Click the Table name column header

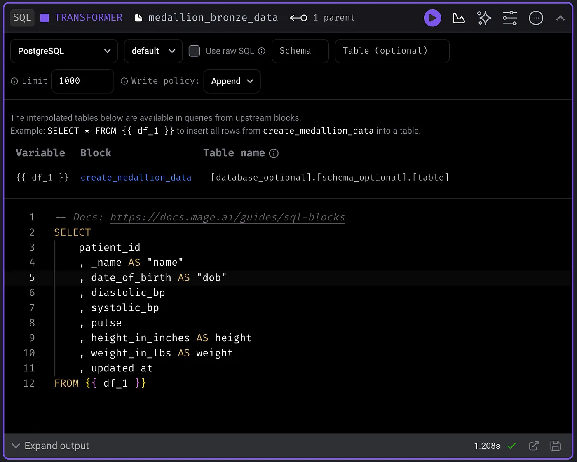tap(234, 153)
